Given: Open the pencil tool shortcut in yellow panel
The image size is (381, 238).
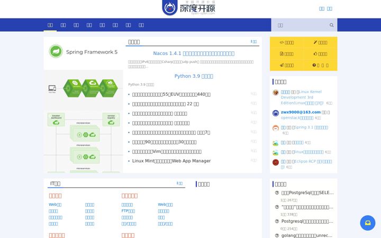Looking at the screenshot, I should pos(320,42).
